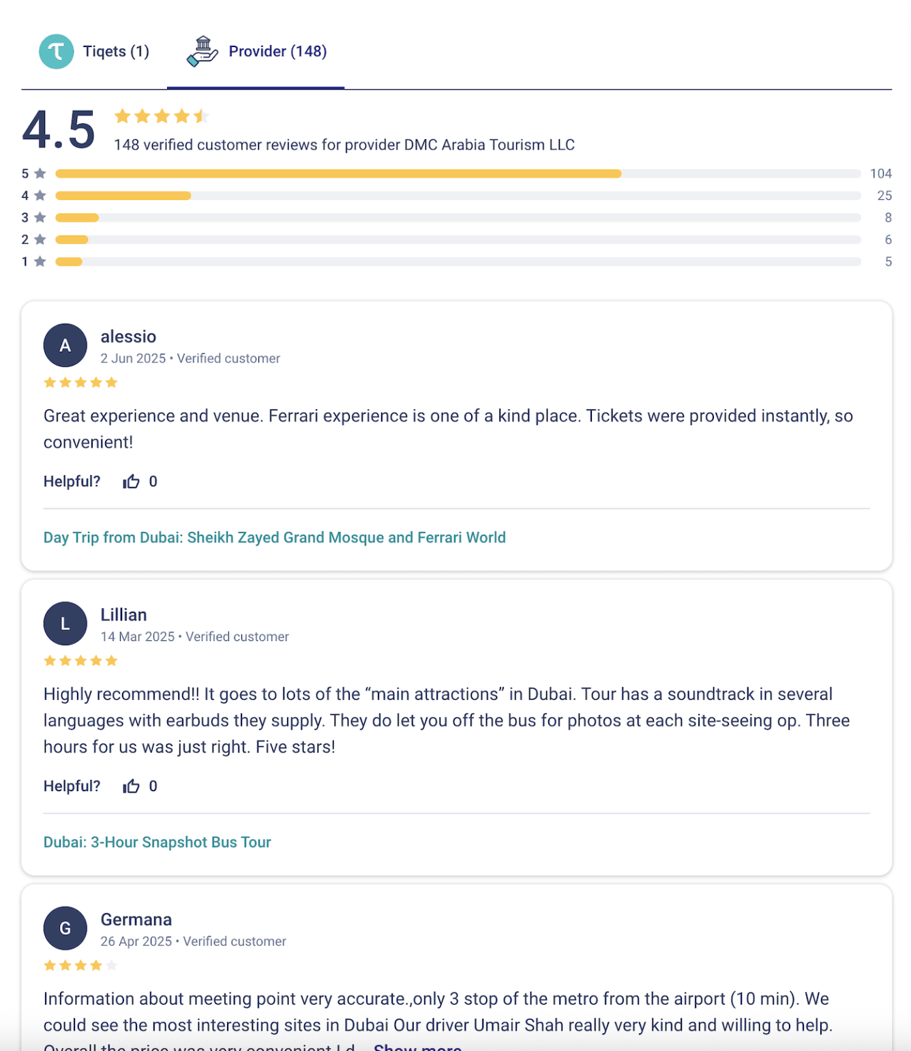
Task: Select the 4-star rating bar
Action: [x=457, y=196]
